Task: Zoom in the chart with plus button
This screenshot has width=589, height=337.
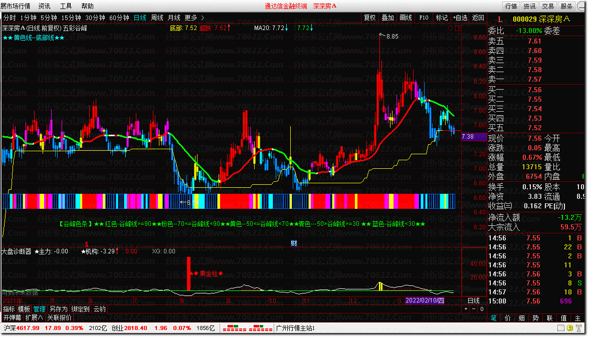Action: coord(466,309)
